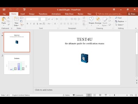
Task: Open the Animations tab
Action: [x=56, y=14]
